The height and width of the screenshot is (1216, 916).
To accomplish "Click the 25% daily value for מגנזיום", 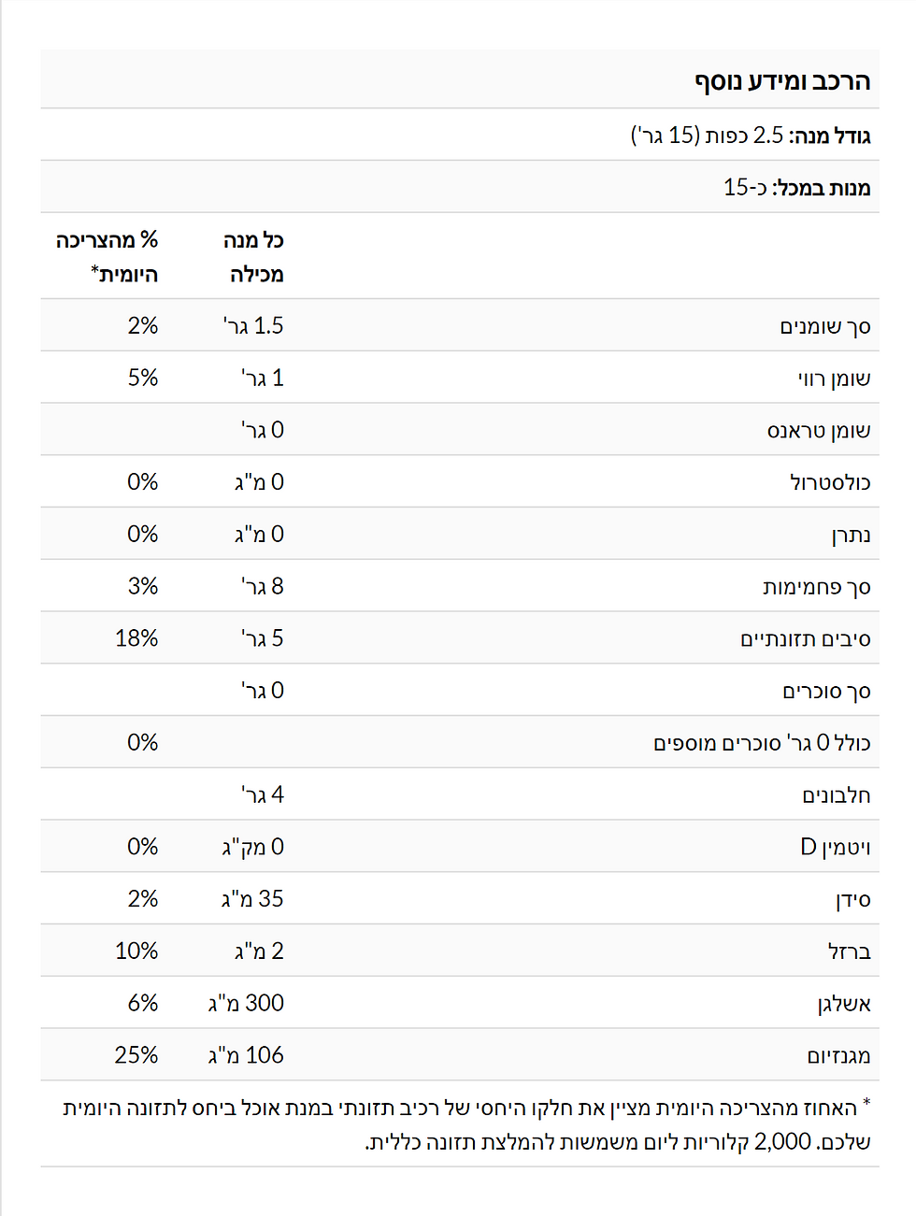I will coord(136,1055).
